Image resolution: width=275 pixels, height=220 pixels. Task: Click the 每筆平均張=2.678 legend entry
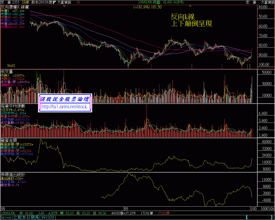(x=15, y=116)
